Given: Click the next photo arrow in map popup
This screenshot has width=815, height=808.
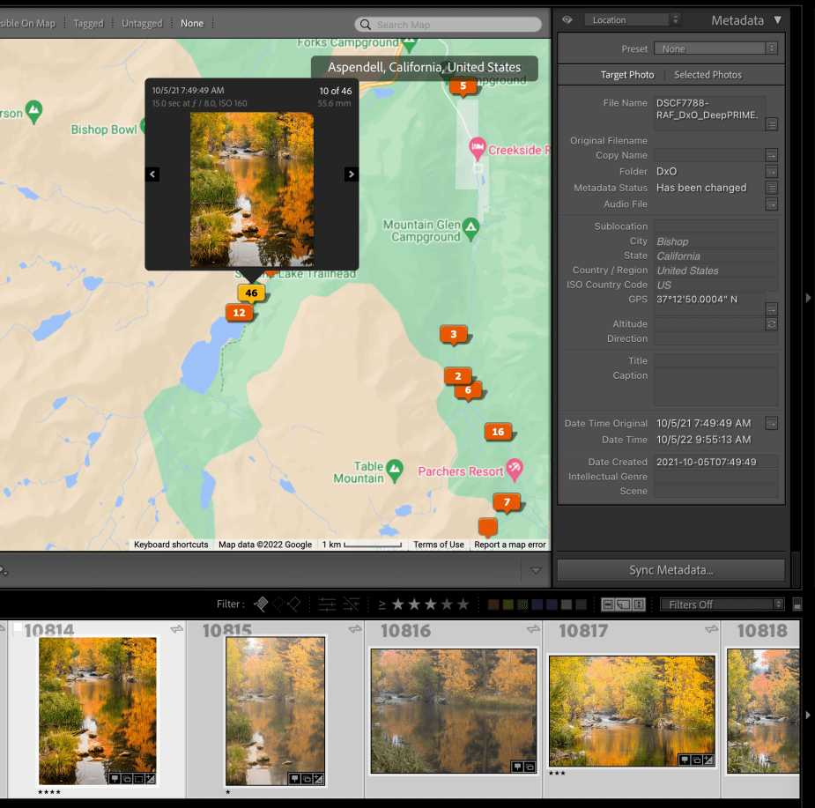Looking at the screenshot, I should [x=352, y=174].
